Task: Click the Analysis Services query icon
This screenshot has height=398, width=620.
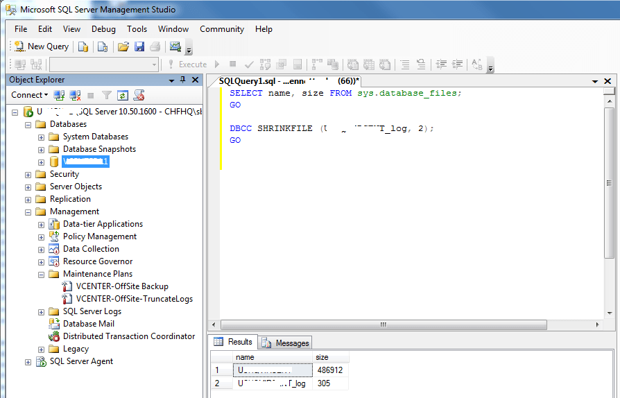Action: [103, 46]
